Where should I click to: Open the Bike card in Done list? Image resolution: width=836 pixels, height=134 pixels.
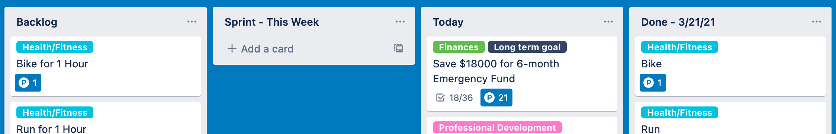730,66
